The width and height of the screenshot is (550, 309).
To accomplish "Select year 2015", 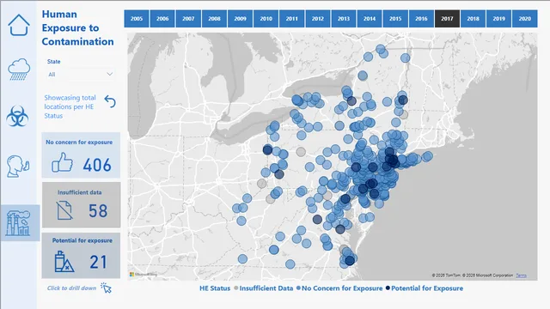I will click(395, 19).
